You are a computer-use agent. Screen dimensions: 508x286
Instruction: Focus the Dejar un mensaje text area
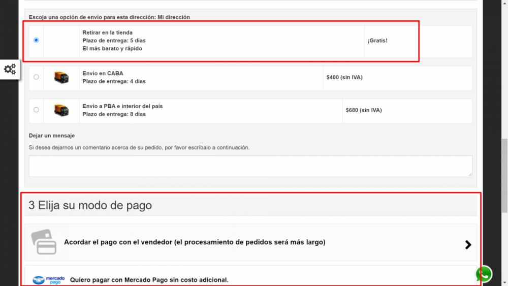(250, 166)
